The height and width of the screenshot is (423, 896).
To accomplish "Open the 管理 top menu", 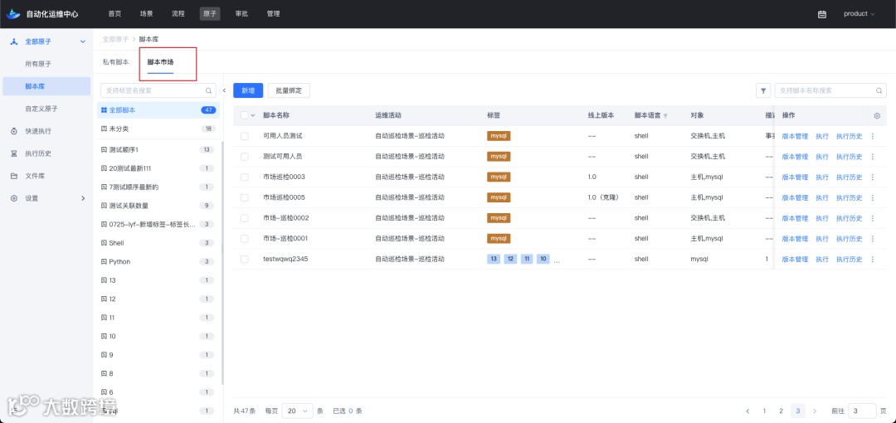I will click(273, 14).
